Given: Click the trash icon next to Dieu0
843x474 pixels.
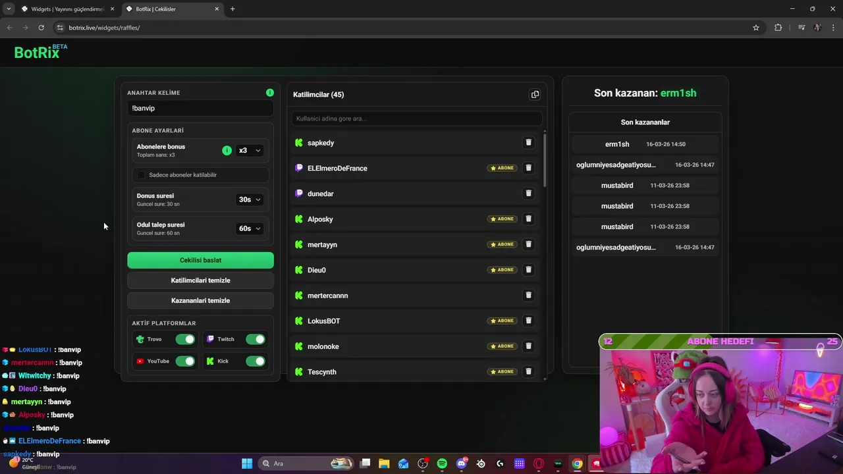Looking at the screenshot, I should coord(528,270).
